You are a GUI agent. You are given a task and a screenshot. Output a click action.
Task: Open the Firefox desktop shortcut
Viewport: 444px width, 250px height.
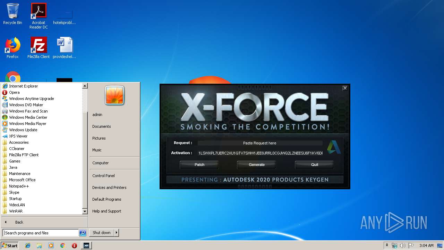click(x=12, y=48)
